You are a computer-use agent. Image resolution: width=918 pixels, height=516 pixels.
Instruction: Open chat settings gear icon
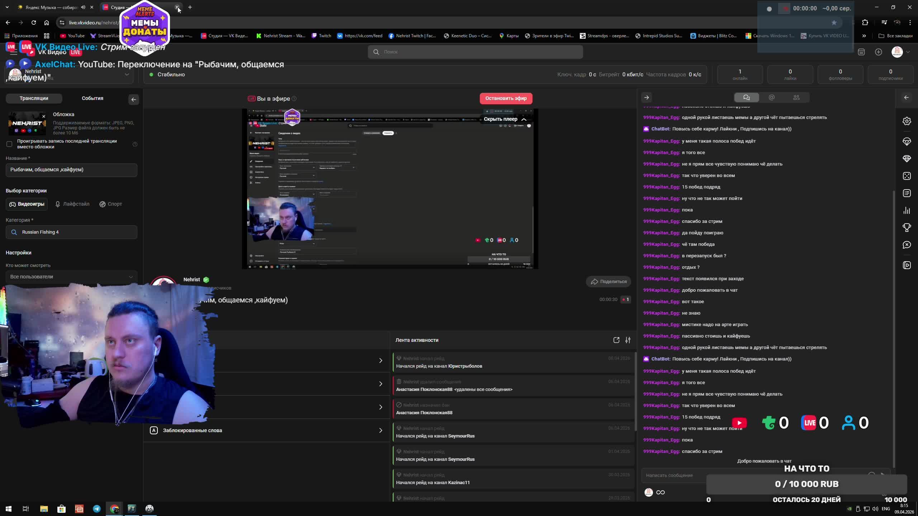pyautogui.click(x=907, y=121)
